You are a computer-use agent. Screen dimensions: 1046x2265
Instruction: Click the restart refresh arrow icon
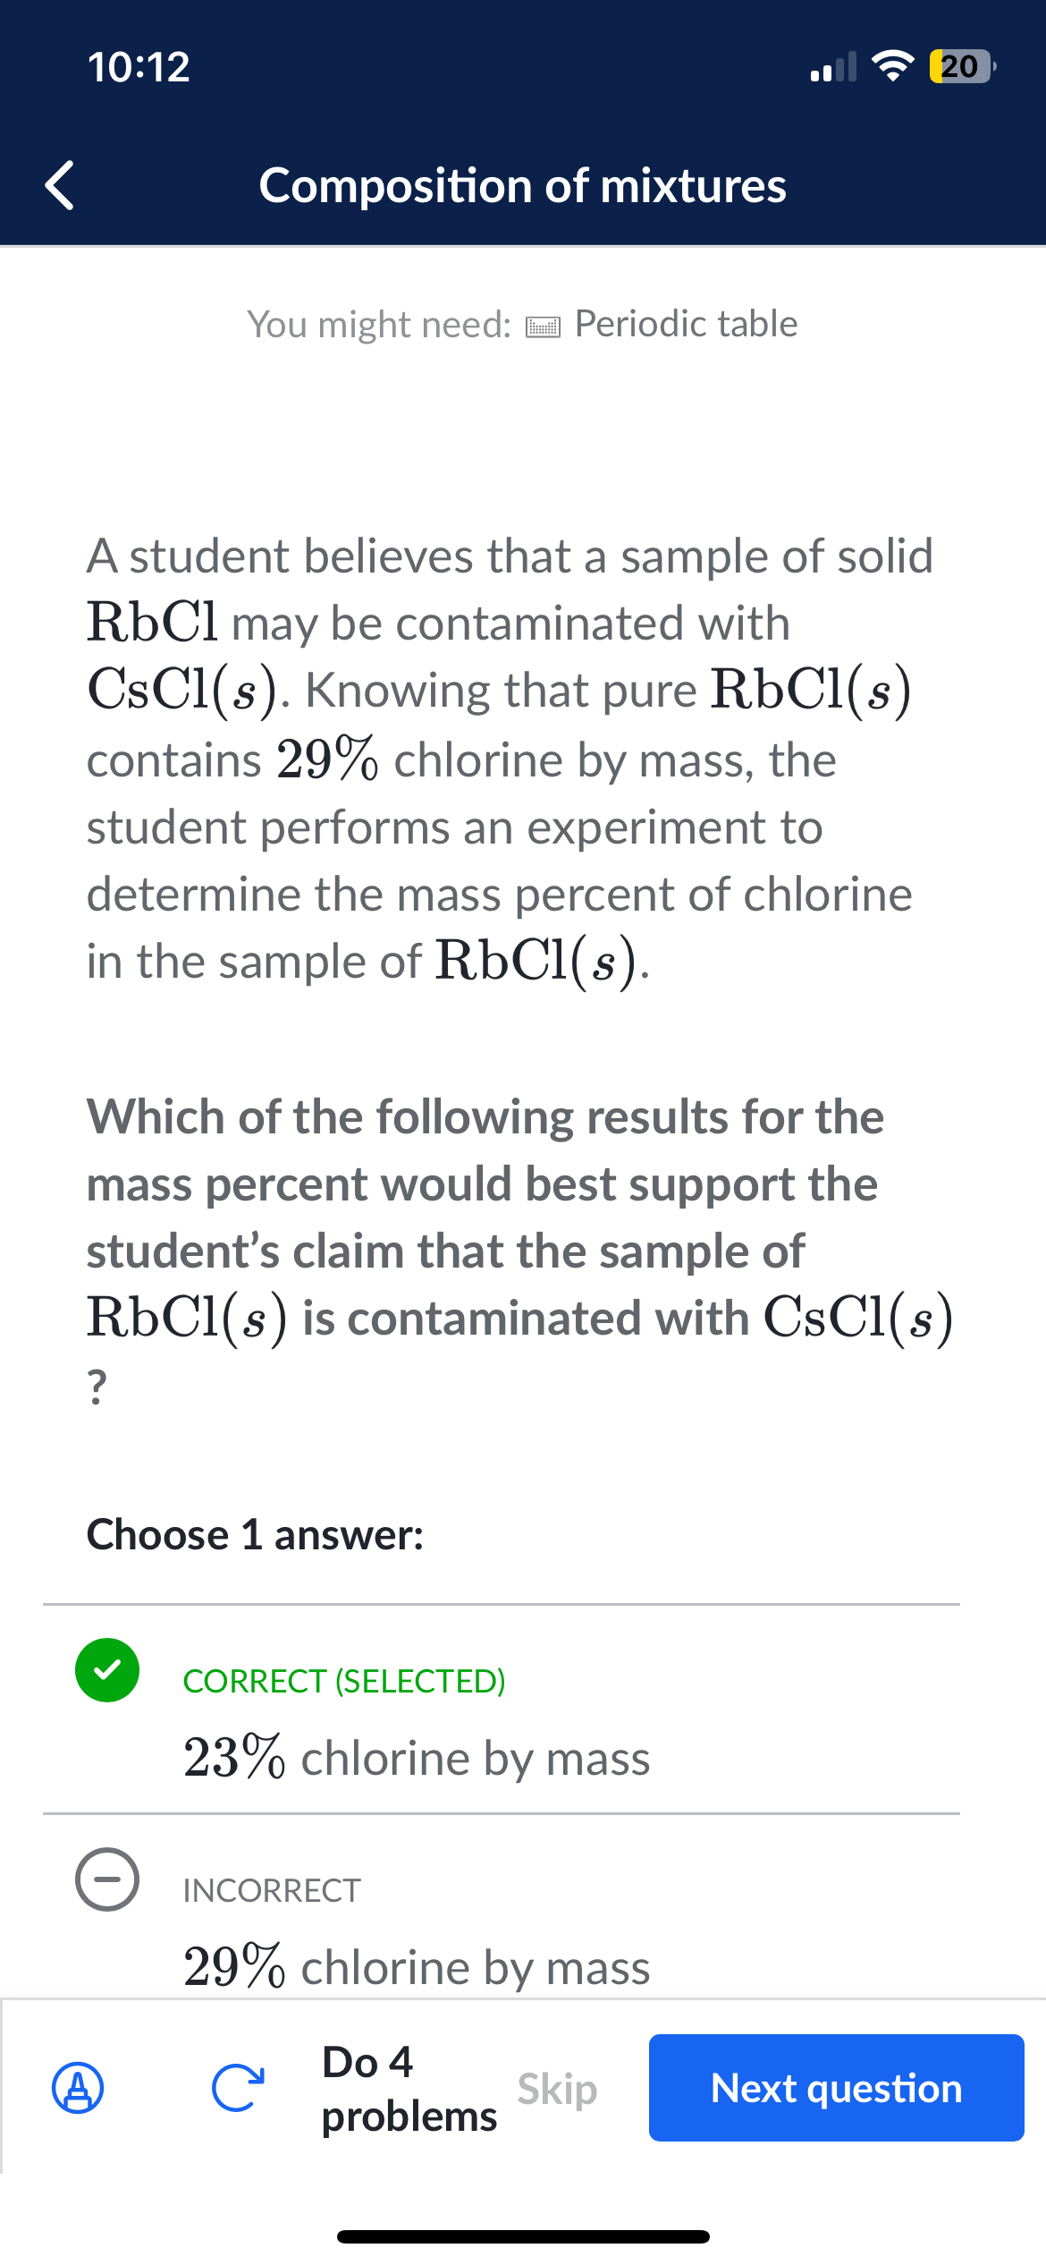[x=238, y=2088]
